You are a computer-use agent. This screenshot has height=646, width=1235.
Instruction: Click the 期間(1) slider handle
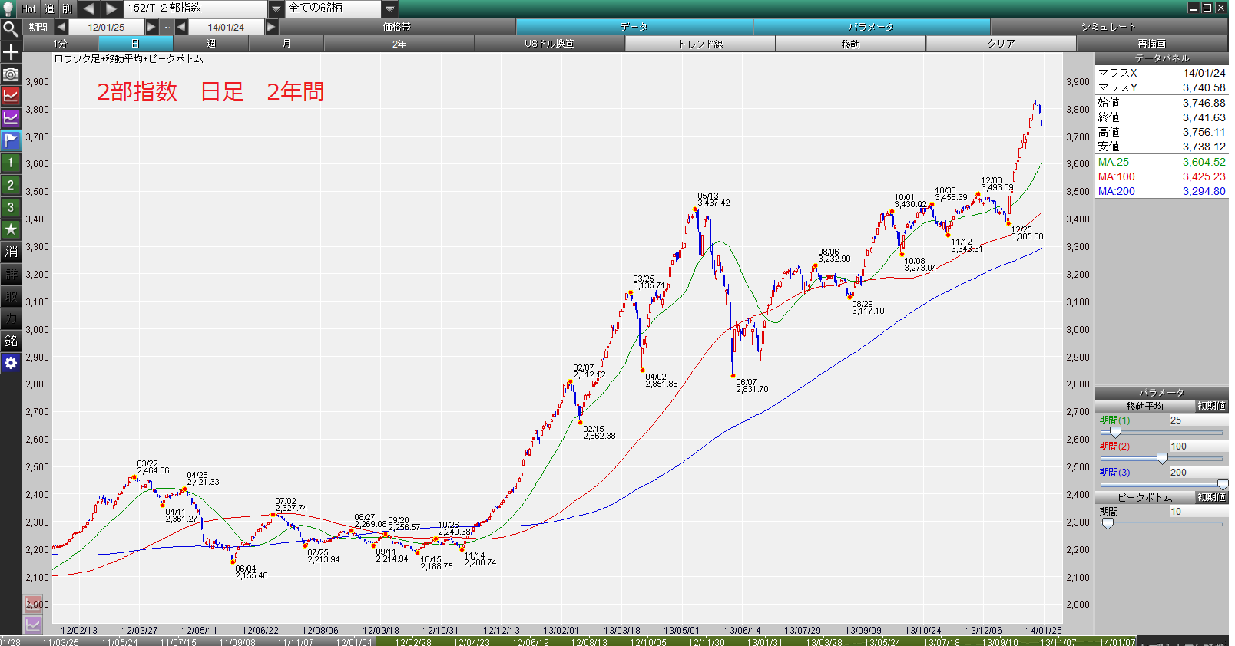(x=1115, y=433)
